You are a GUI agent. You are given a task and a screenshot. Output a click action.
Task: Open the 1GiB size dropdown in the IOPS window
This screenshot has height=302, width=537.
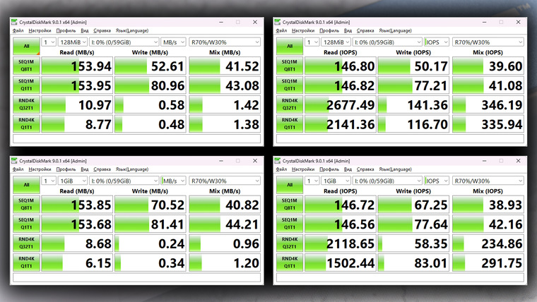point(336,181)
